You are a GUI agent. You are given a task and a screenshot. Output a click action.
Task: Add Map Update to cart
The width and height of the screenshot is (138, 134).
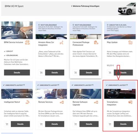(110, 73)
